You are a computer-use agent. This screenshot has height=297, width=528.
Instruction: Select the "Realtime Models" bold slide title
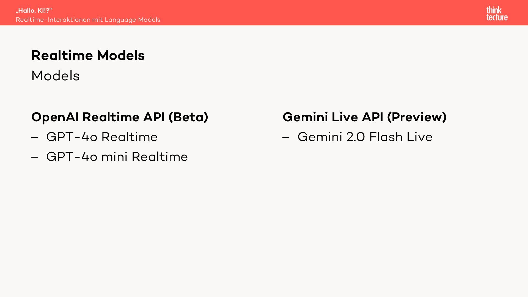pyautogui.click(x=88, y=55)
